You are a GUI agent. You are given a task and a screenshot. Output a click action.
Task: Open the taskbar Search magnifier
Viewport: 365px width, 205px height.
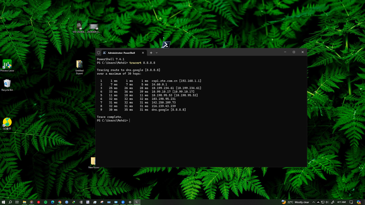(x=10, y=202)
